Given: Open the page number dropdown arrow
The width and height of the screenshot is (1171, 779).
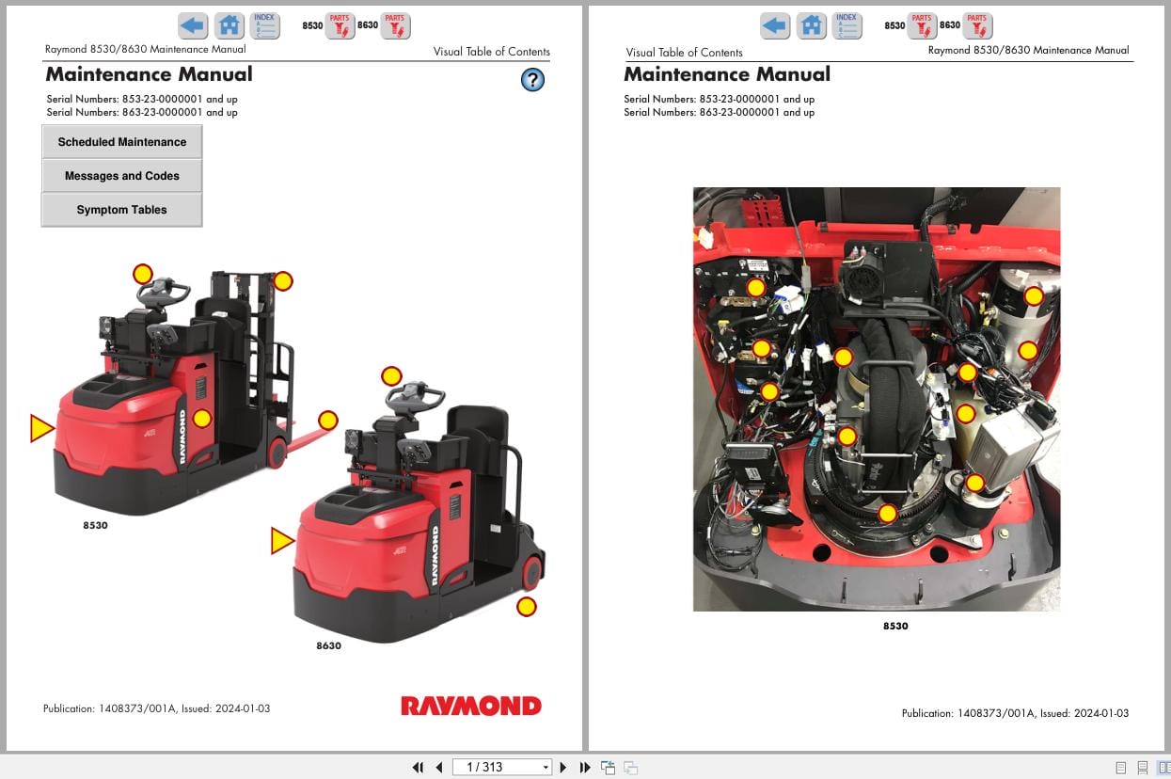Looking at the screenshot, I should pos(545,768).
